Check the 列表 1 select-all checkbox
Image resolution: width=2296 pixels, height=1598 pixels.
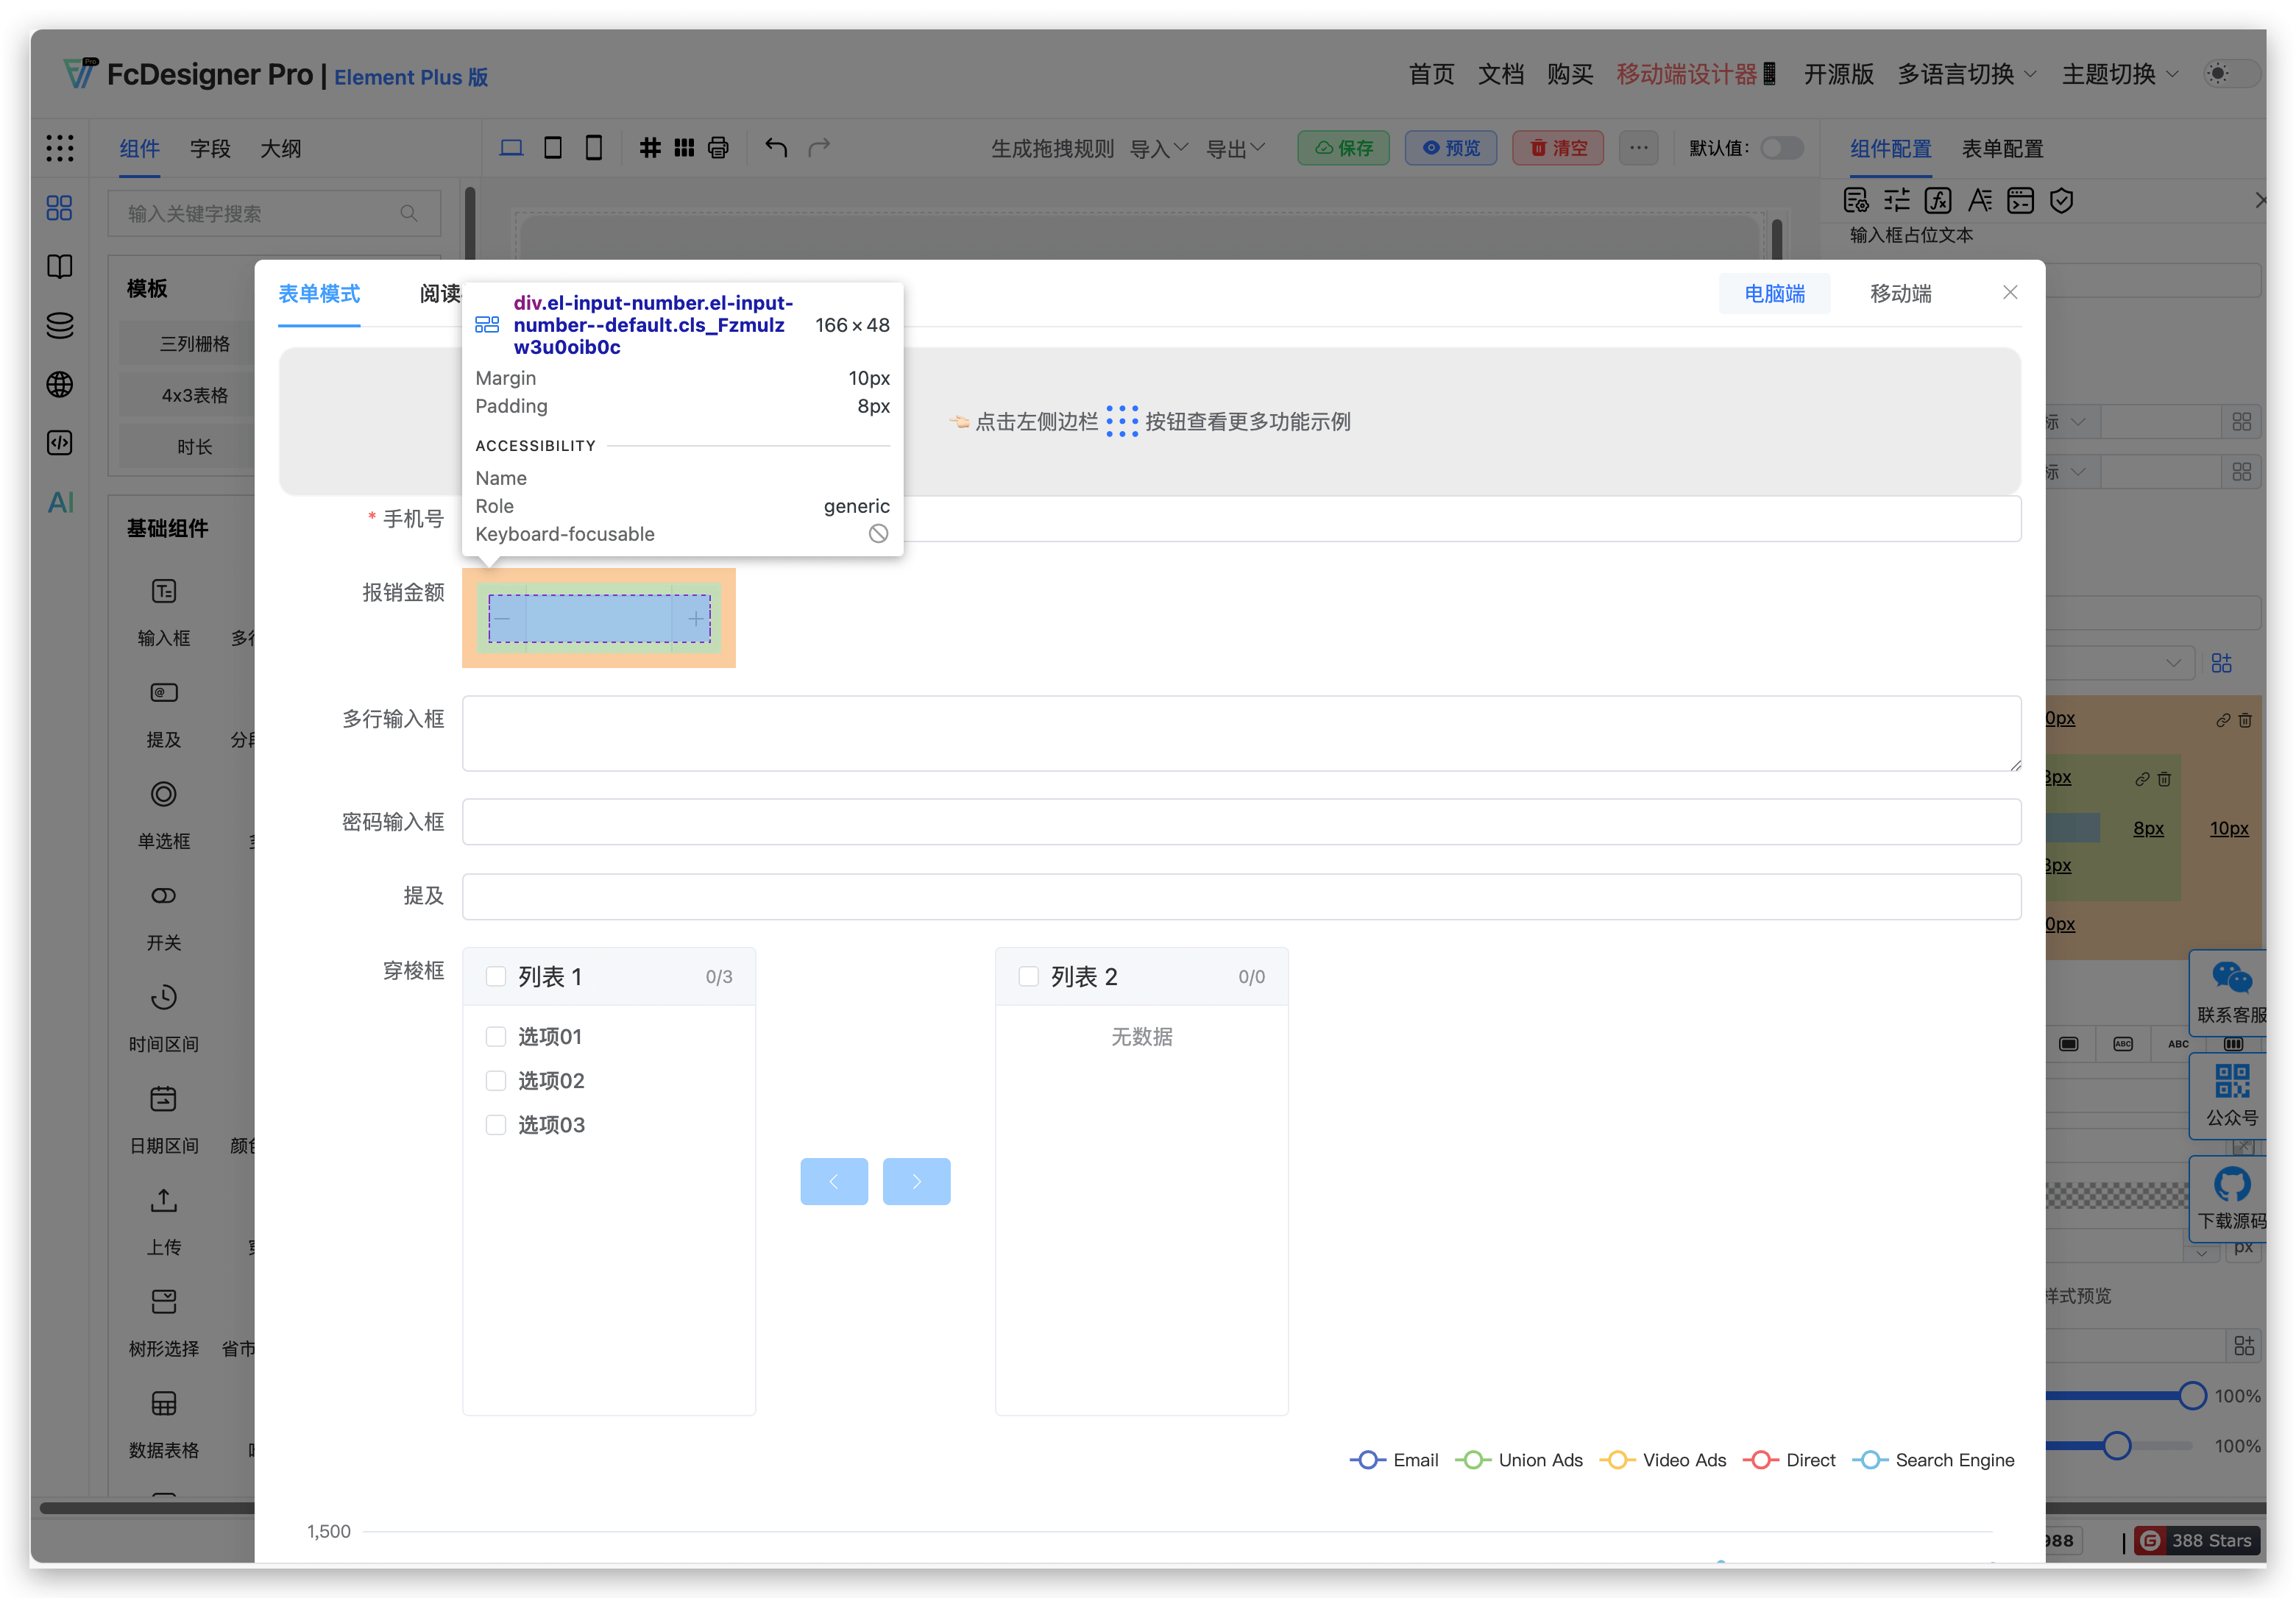click(495, 976)
